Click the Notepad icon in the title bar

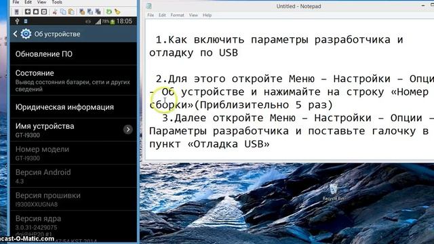(x=149, y=6)
